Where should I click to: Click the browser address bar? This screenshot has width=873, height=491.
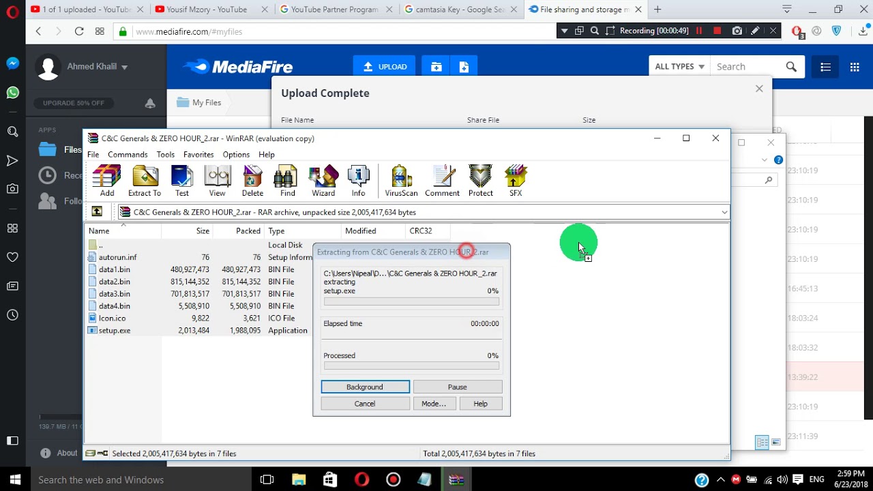[334, 31]
